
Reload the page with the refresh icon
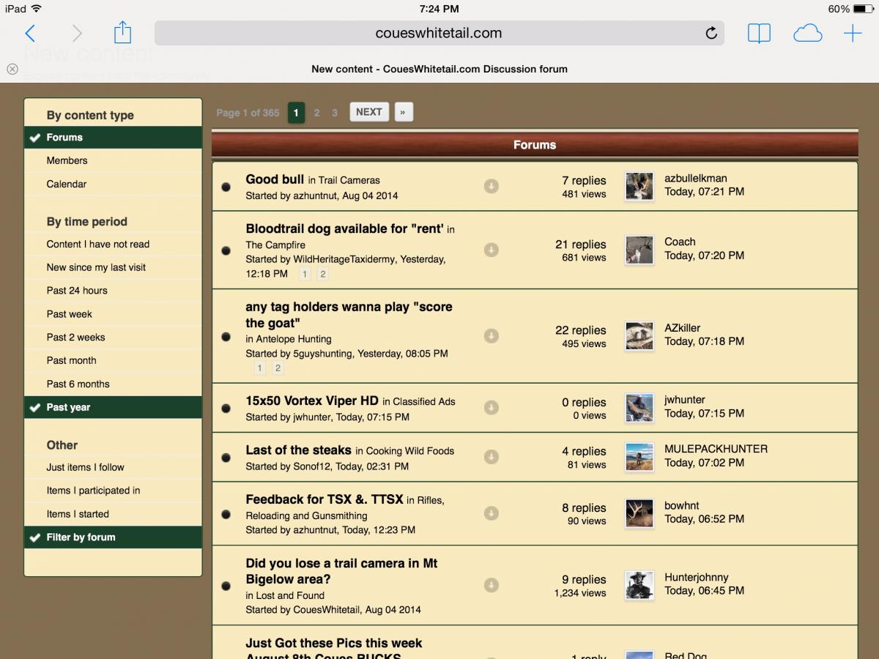[x=711, y=33]
